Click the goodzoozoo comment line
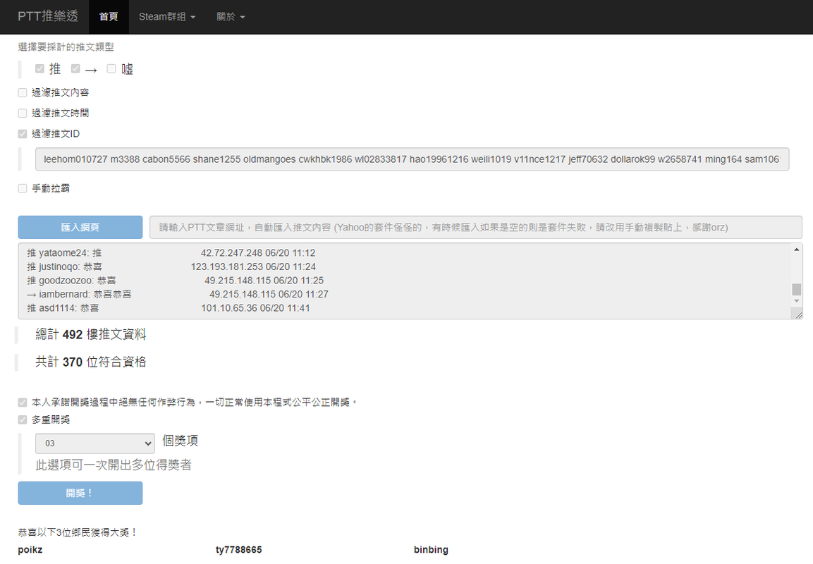Viewport: 813px width, 564px height. click(x=176, y=281)
